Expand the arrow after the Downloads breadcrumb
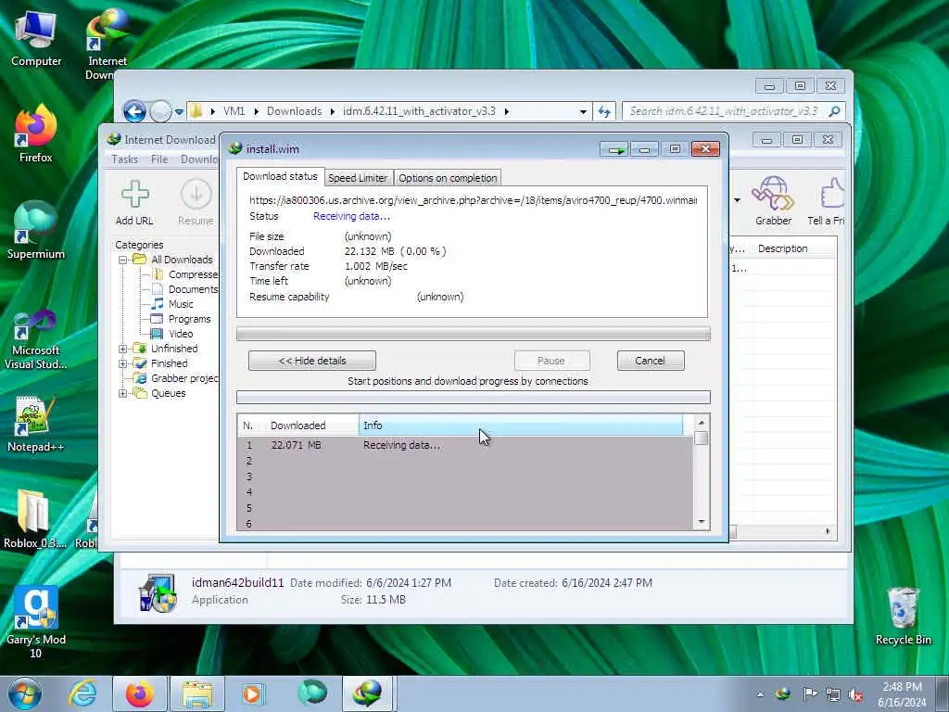949x712 pixels. pyautogui.click(x=333, y=111)
